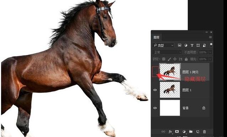Open the blend mode 正常 dropdown
The image size is (227, 137).
click(x=167, y=52)
